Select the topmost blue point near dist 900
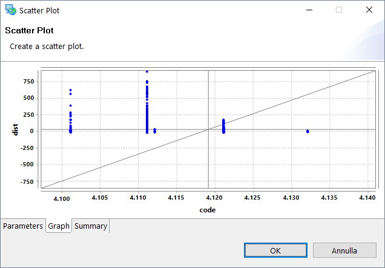 coord(147,71)
